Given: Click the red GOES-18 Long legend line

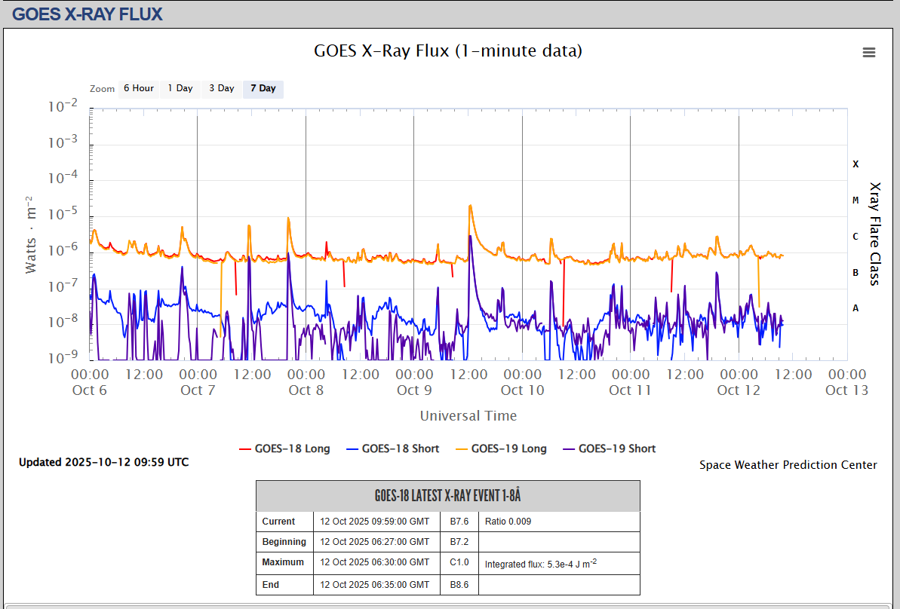Looking at the screenshot, I should (244, 448).
